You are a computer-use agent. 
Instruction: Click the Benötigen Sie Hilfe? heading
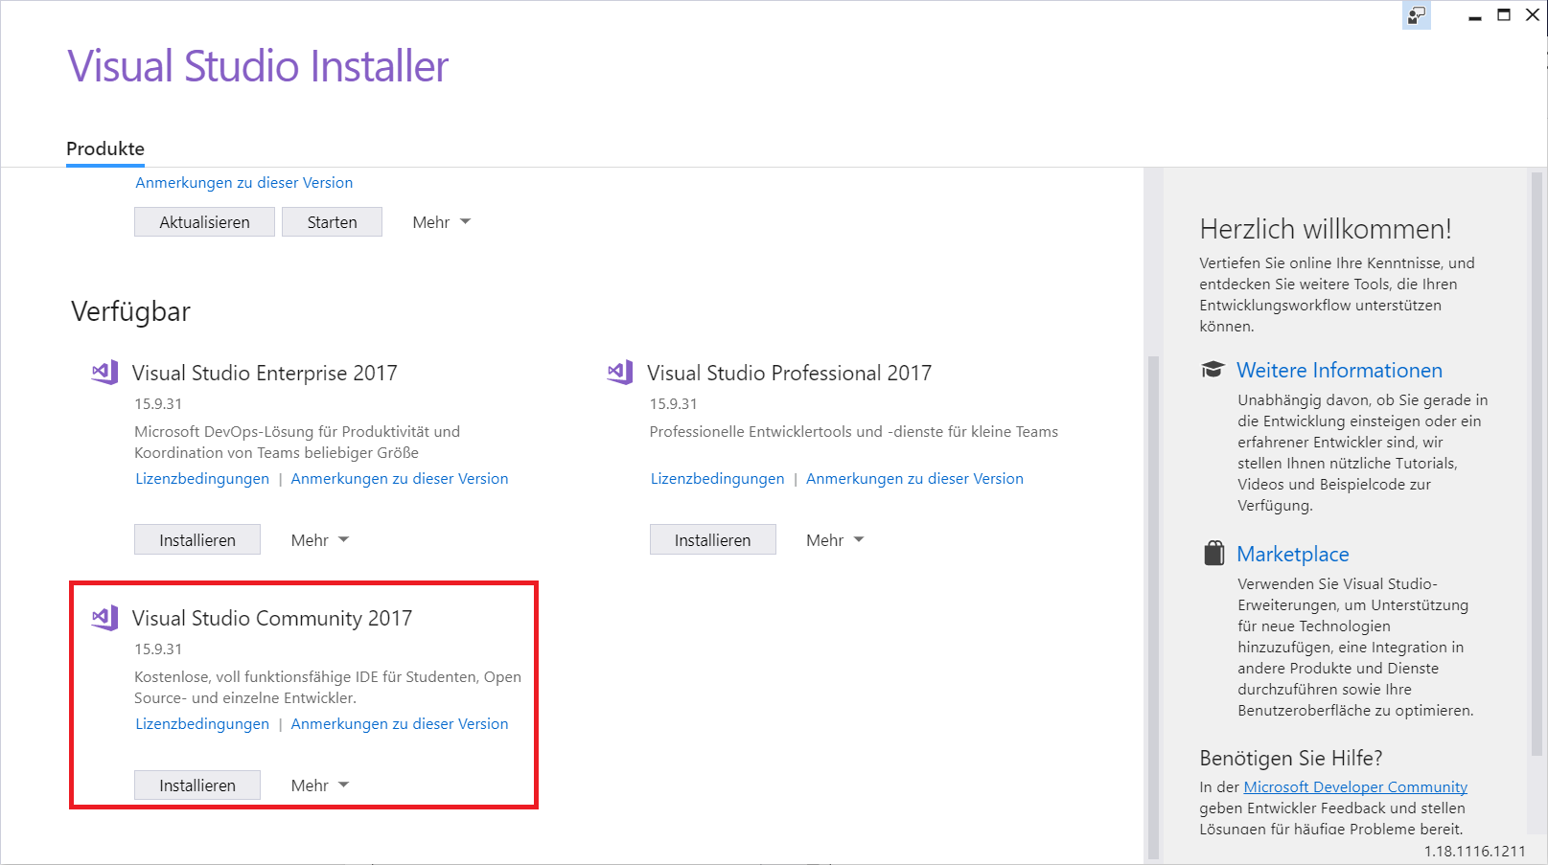(x=1291, y=759)
